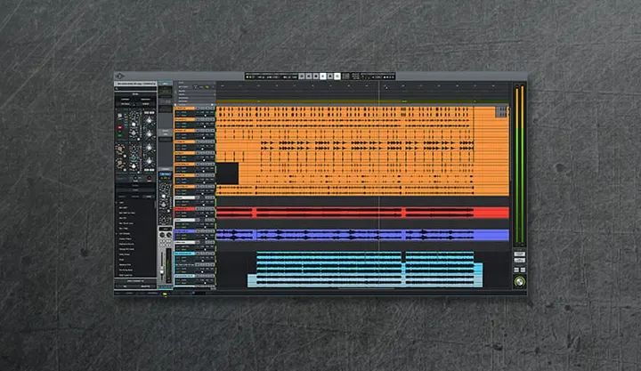The image size is (641, 371).
Task: Select the widest pale blue clip in timeline
Action: click(x=365, y=280)
